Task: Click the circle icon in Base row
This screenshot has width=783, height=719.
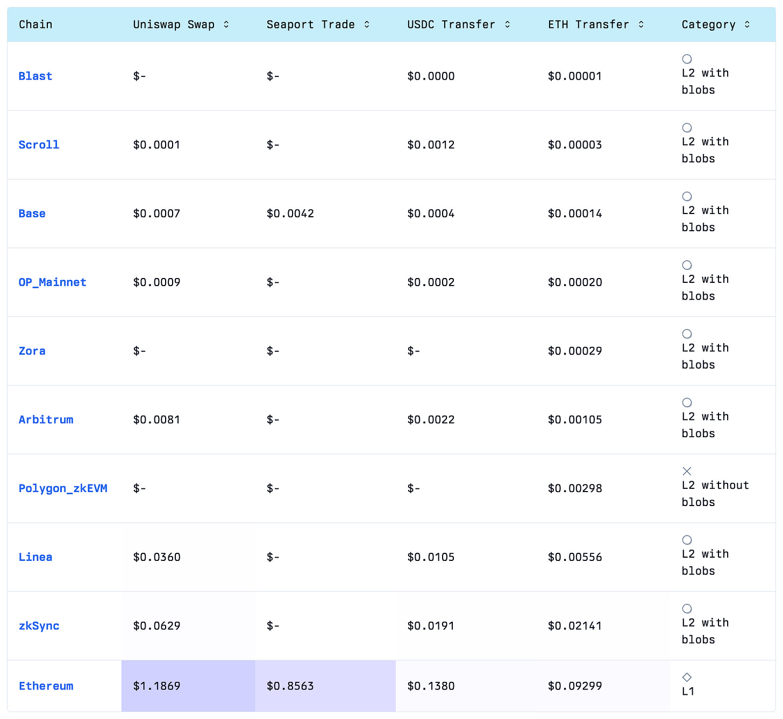Action: (x=687, y=197)
